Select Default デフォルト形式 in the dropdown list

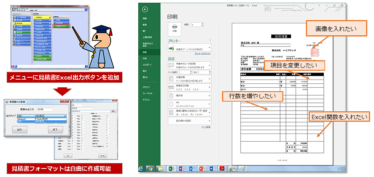click(42, 119)
